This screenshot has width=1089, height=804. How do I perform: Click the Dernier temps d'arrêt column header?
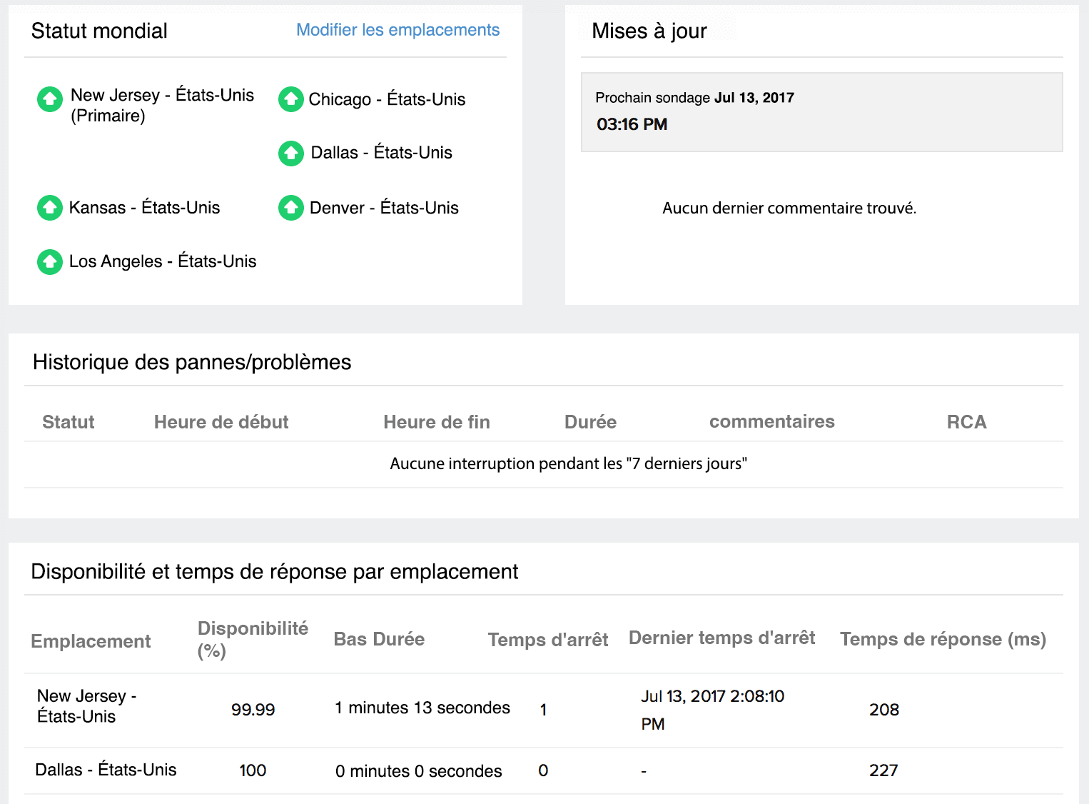[721, 638]
